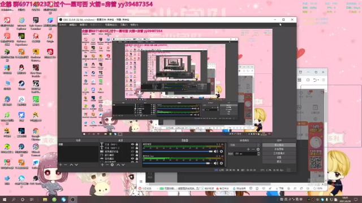362x203 pixels.
Task: Open the 工具 (Tools) menu
Action: [x=124, y=25]
